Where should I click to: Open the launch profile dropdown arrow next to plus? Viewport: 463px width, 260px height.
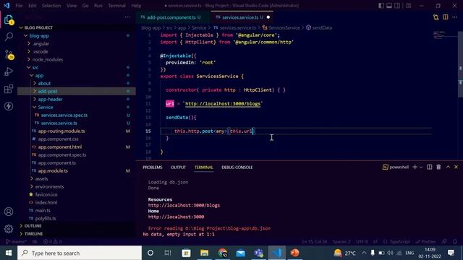[421, 167]
